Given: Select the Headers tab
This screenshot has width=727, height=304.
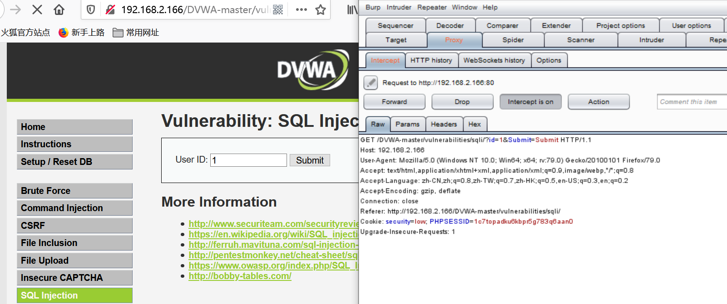Looking at the screenshot, I should tap(444, 124).
